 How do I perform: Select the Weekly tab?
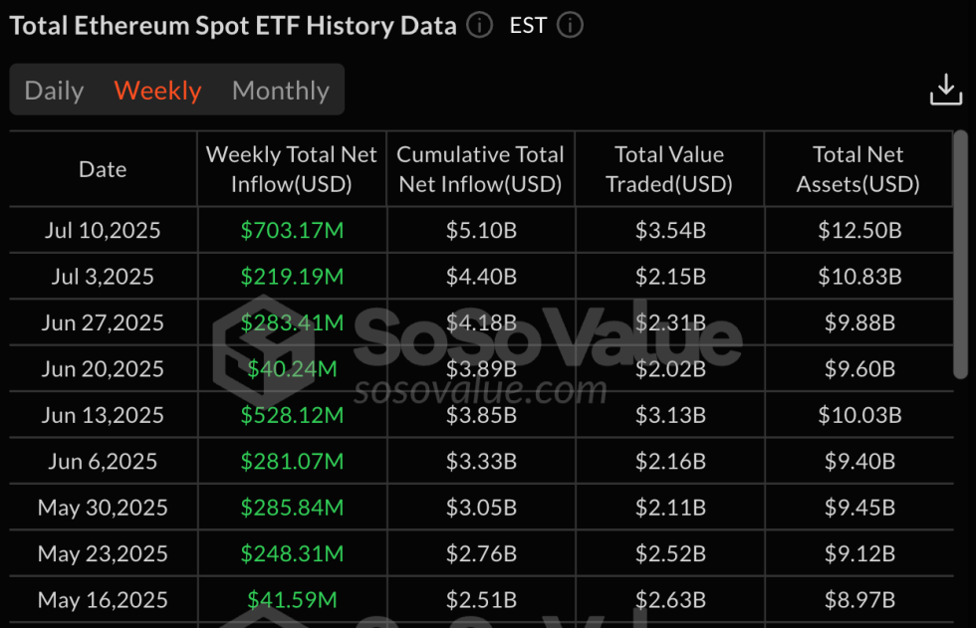pyautogui.click(x=157, y=90)
